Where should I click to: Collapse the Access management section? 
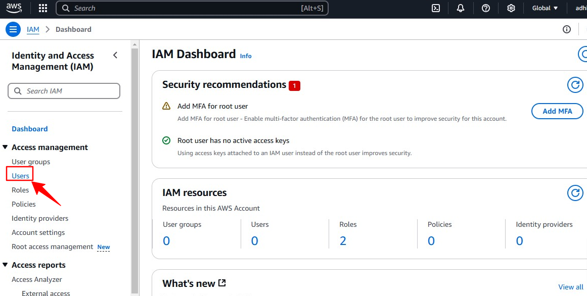(x=6, y=147)
